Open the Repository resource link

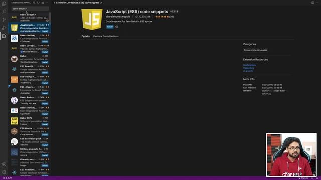click(x=249, y=68)
